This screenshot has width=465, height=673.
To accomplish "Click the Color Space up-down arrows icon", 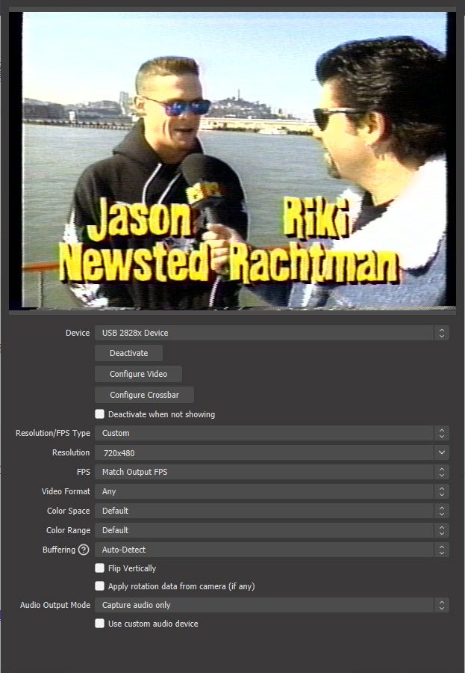I will (442, 511).
